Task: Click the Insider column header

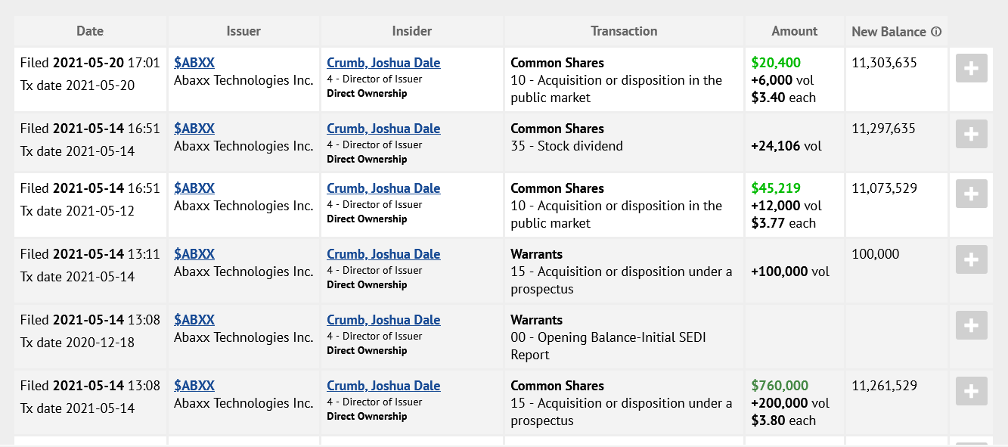Action: (412, 31)
